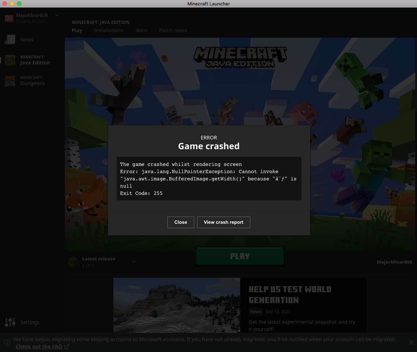
Task: Switch to the Patch notes tab
Action: pos(173,30)
